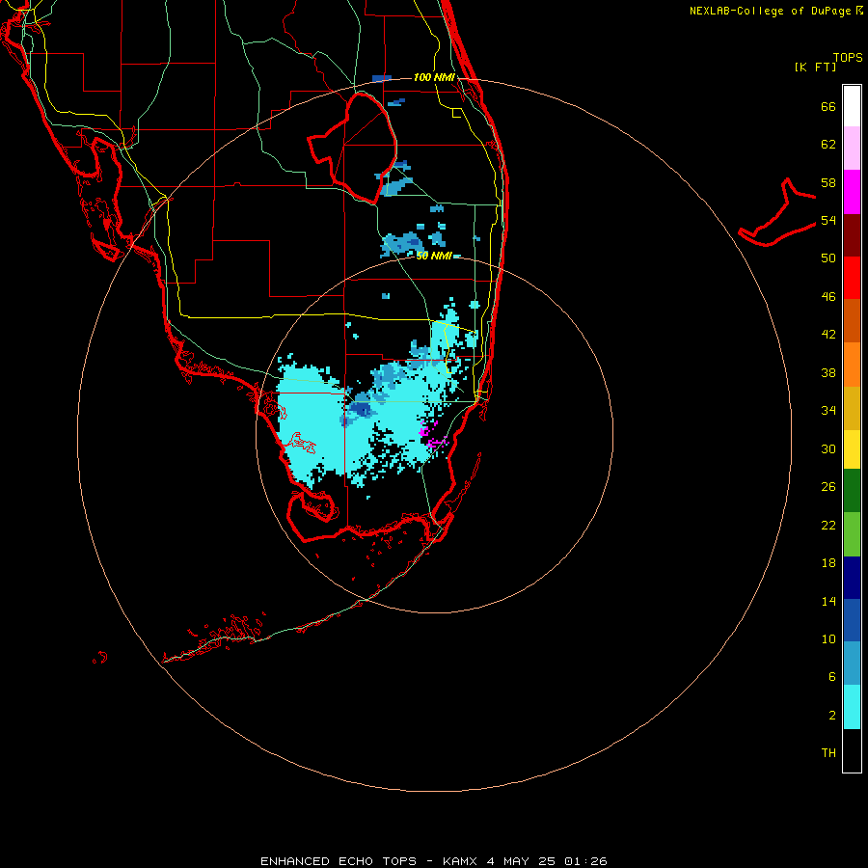Viewport: 868px width, 868px height.
Task: Pick the white swatch on the color scale
Action: point(852,106)
